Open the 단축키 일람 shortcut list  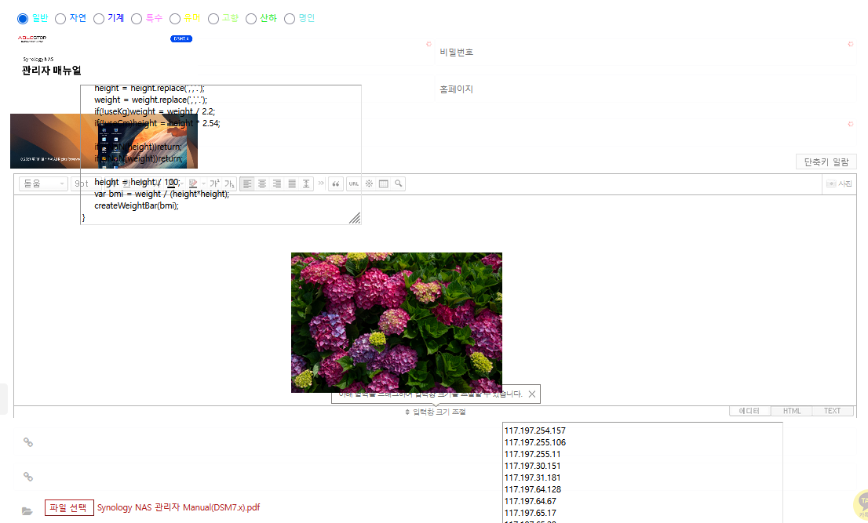point(826,162)
